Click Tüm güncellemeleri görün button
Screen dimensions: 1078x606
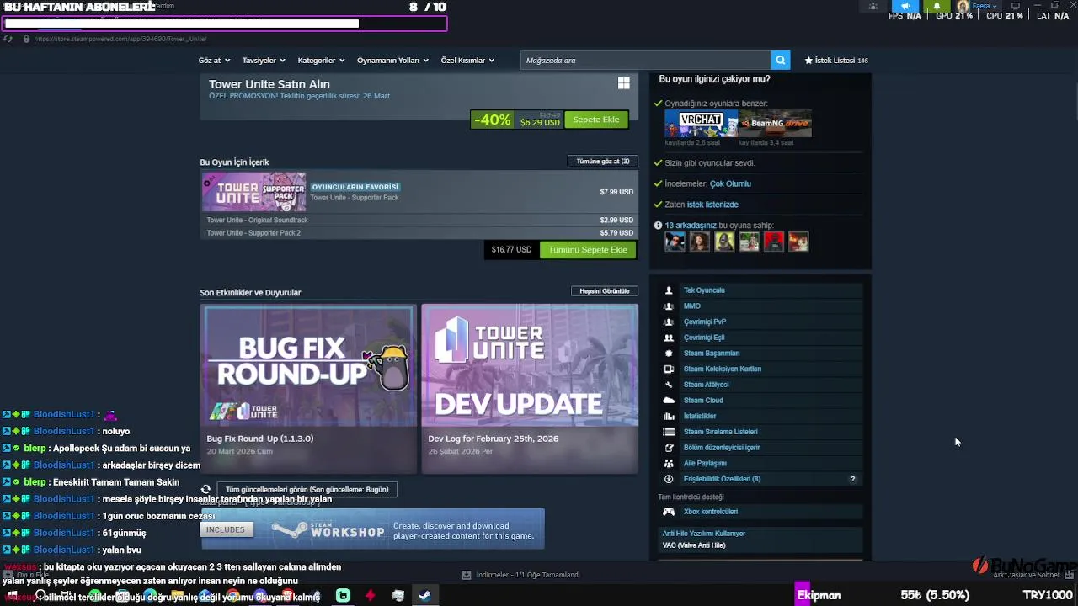pos(307,490)
